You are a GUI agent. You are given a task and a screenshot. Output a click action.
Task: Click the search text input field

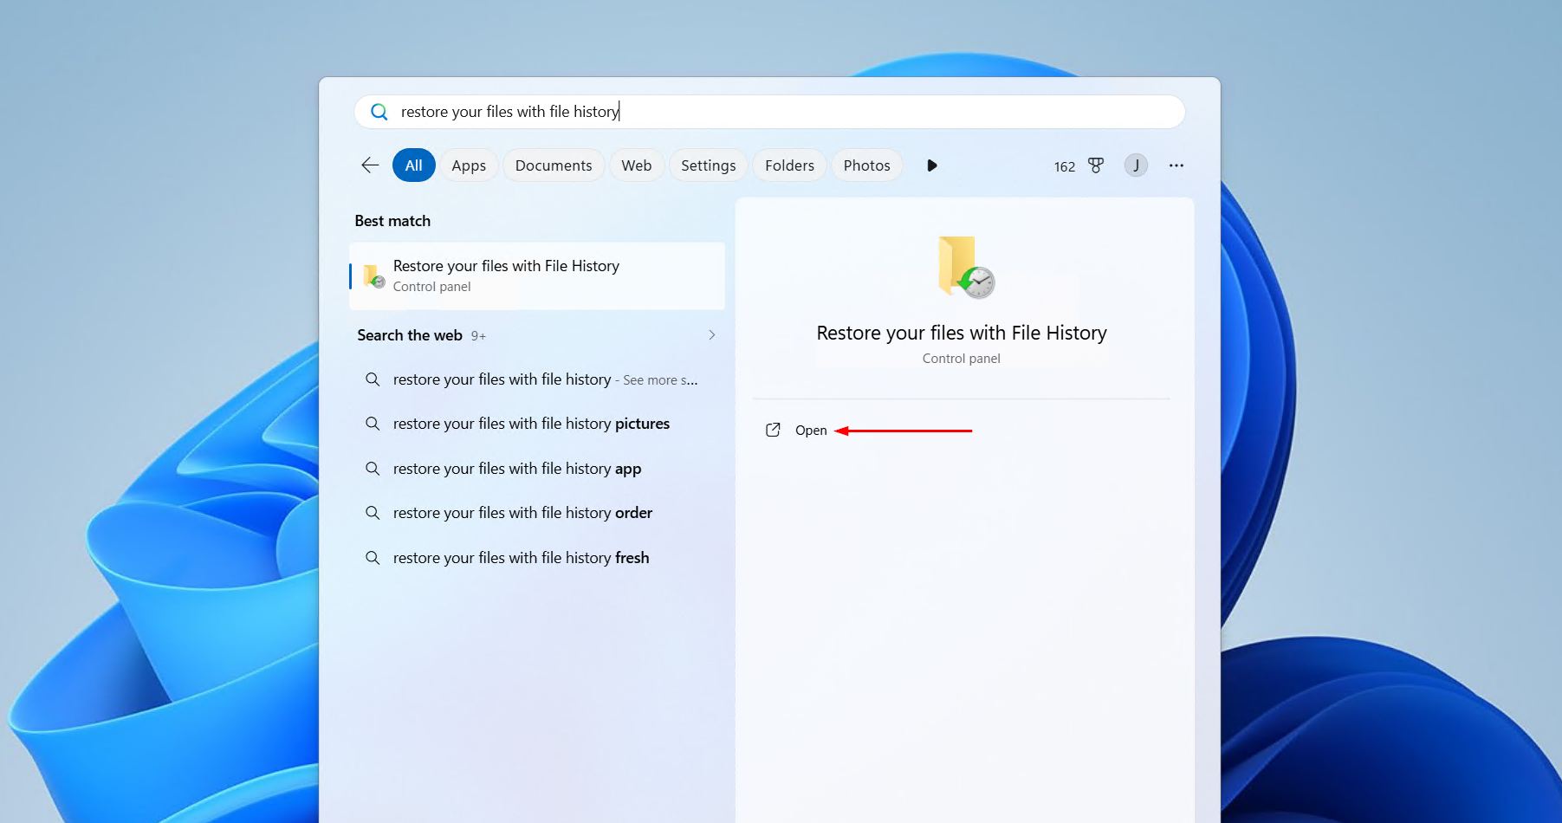click(x=769, y=112)
